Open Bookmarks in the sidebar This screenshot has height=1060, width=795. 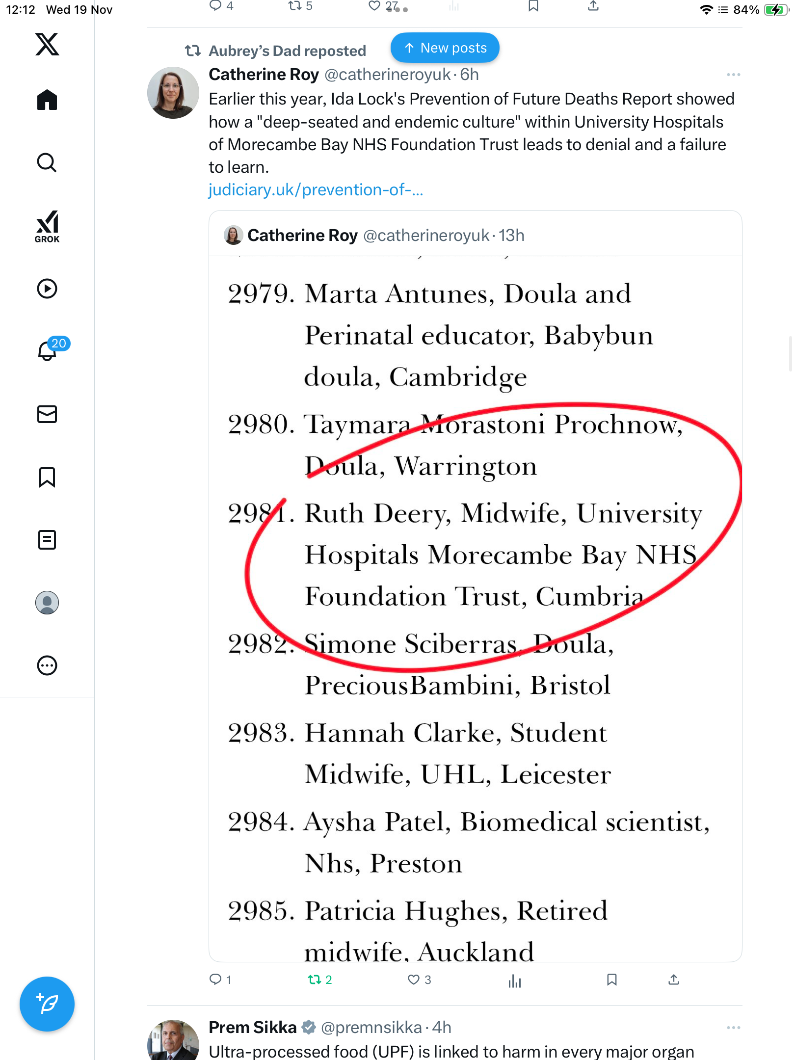47,477
